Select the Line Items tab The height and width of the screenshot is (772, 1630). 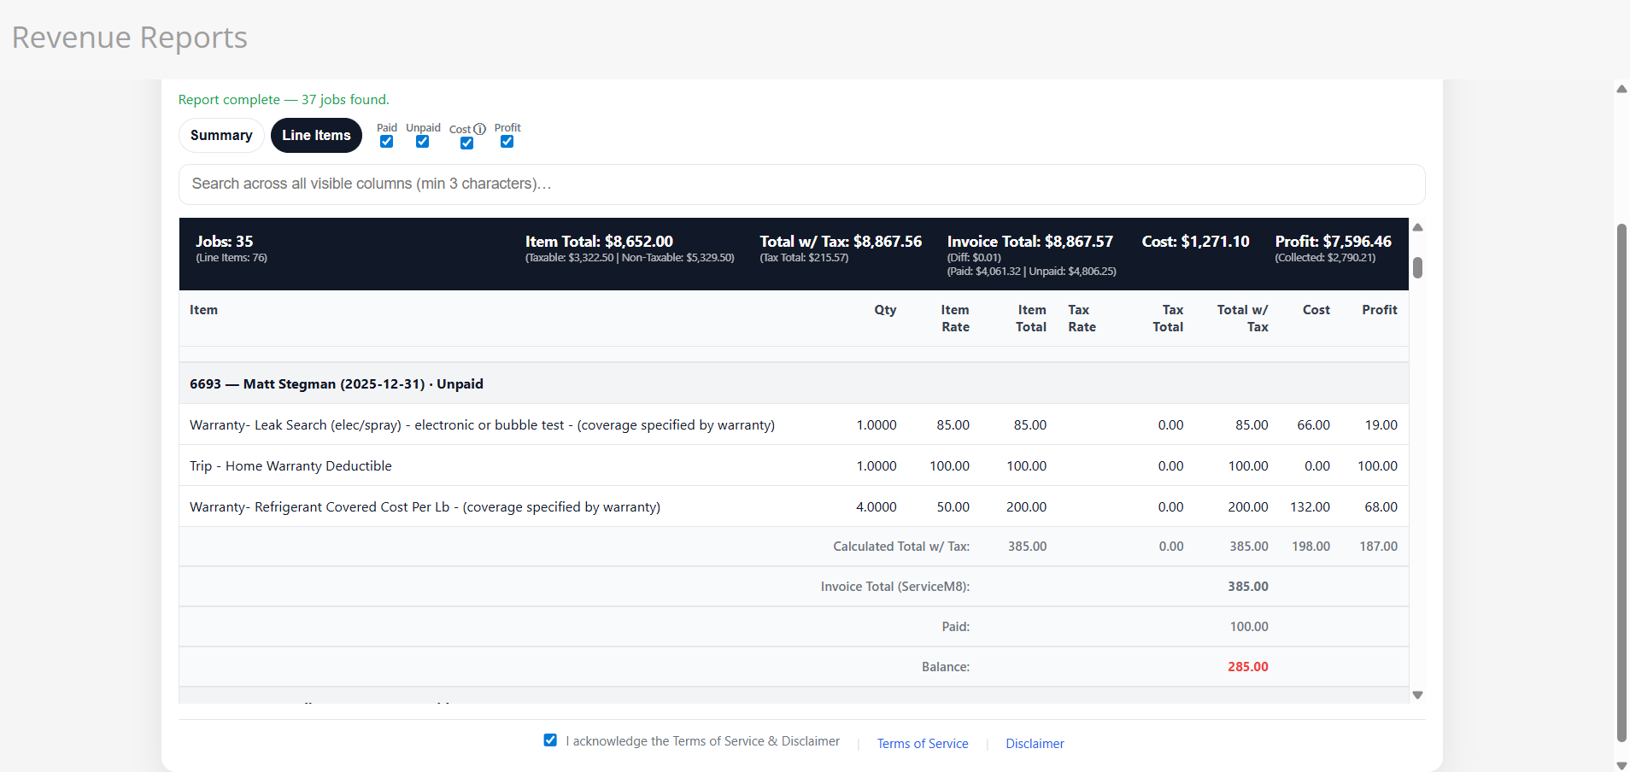(316, 135)
